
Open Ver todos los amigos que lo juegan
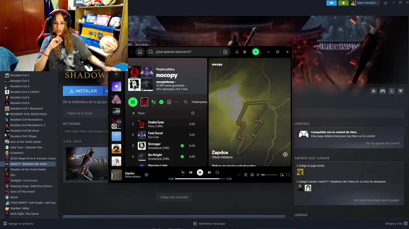pyautogui.click(x=376, y=200)
